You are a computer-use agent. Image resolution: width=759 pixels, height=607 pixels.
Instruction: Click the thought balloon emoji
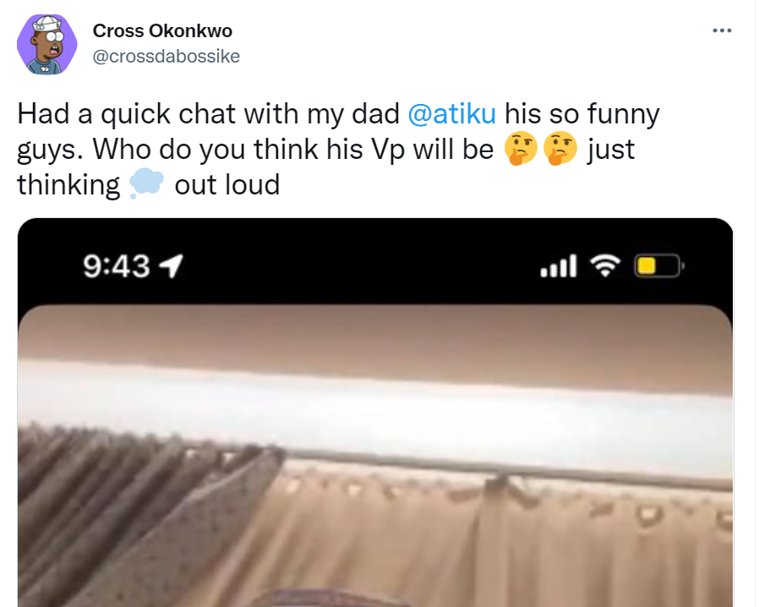(146, 183)
